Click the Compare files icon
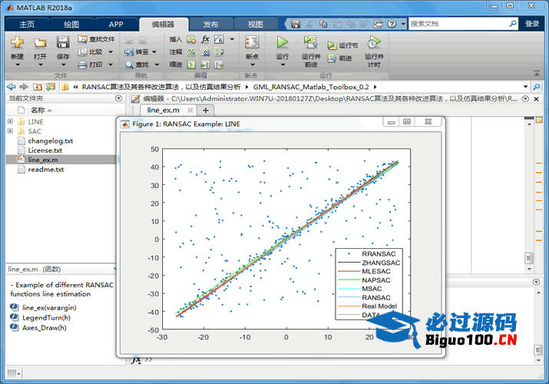The height and width of the screenshot is (384, 549). tap(83, 51)
